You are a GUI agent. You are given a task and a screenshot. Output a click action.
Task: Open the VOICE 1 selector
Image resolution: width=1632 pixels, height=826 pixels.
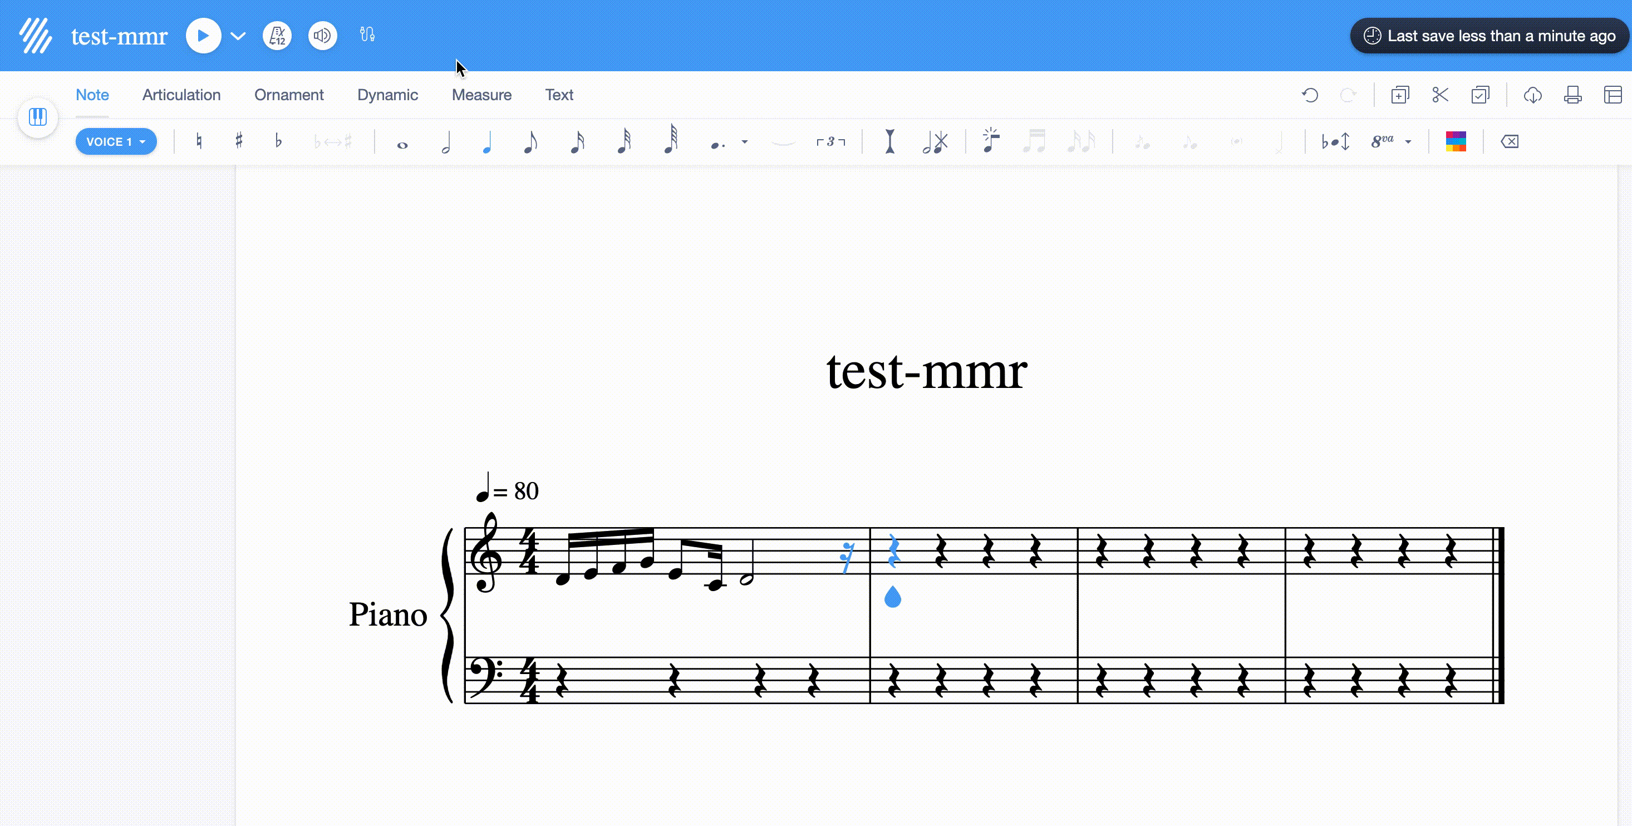click(x=116, y=141)
